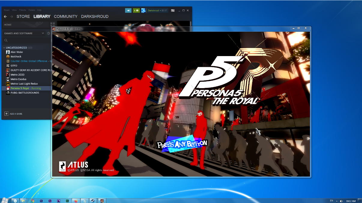
Task: Open the Steam menu in menu bar
Action: [x=7, y=10]
